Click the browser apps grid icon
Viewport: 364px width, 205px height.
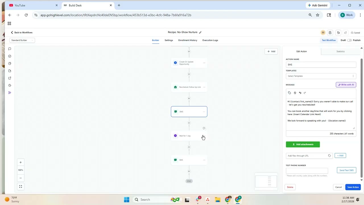(9, 24)
